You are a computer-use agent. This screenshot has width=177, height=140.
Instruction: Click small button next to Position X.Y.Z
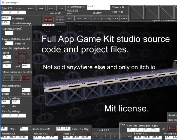click(26, 134)
